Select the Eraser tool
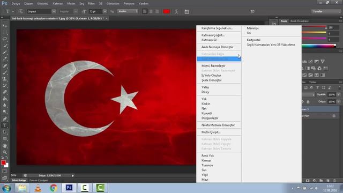Viewport: 343px width, 193px height. click(x=5, y=92)
